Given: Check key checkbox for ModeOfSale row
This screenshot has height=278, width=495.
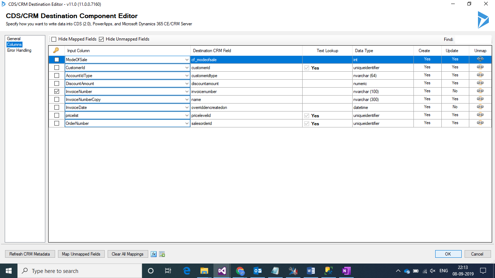Looking at the screenshot, I should (x=57, y=60).
